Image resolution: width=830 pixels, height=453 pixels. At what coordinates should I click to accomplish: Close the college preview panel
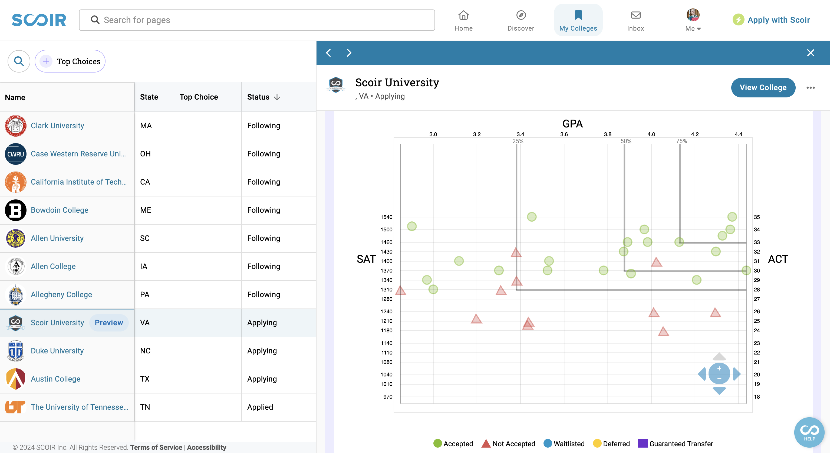coord(810,53)
